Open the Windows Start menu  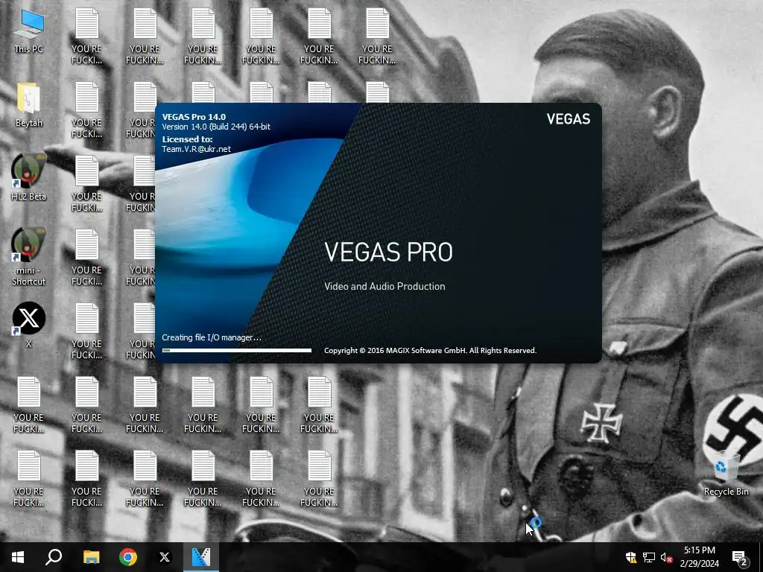(x=18, y=557)
